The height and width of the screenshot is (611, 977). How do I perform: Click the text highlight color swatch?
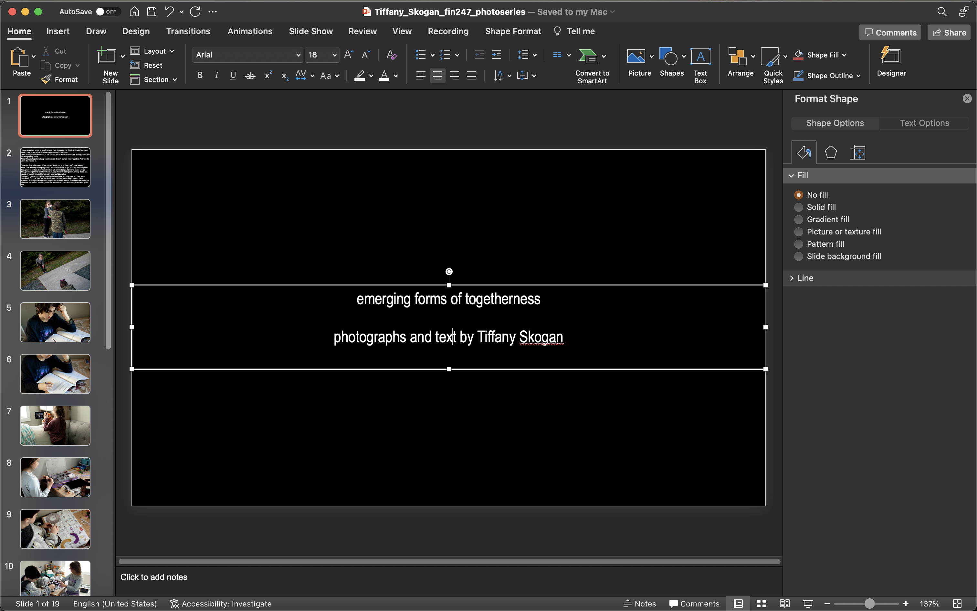(359, 76)
